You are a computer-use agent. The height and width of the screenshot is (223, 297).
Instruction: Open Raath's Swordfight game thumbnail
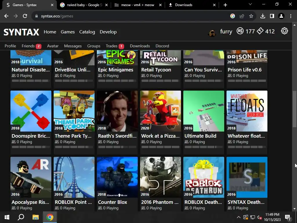(117, 111)
